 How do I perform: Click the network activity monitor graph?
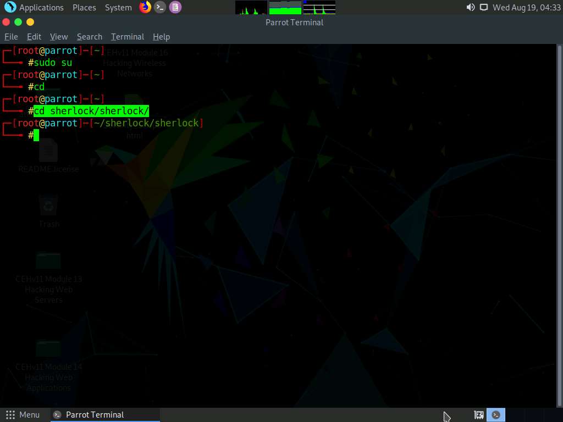click(319, 7)
